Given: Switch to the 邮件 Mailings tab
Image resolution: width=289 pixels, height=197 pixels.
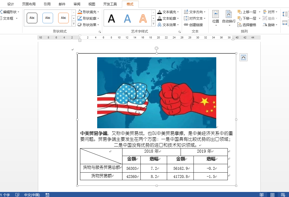Looking at the screenshot, I should click(x=62, y=4).
